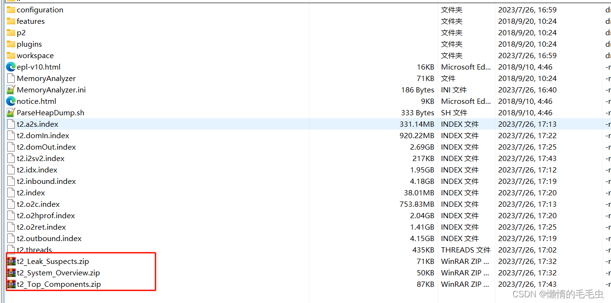Select the MemoryAnalyzer.ini file name
This screenshot has width=611, height=303.
[51, 90]
